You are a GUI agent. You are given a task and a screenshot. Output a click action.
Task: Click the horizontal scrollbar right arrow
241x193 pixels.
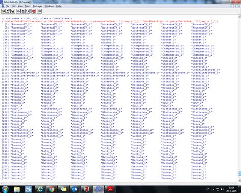click(x=236, y=184)
